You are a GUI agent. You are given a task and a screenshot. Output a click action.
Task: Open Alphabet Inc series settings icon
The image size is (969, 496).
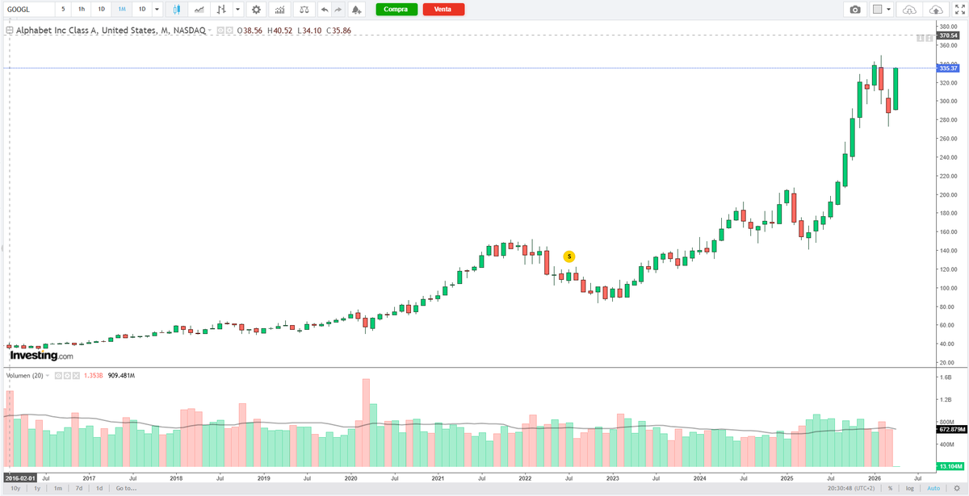(x=229, y=30)
